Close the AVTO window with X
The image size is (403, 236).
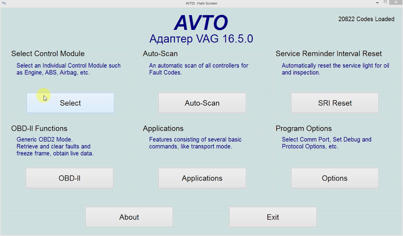tap(396, 3)
